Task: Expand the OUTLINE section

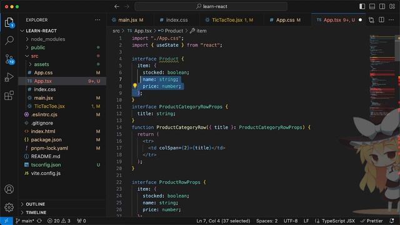Action: click(62, 204)
